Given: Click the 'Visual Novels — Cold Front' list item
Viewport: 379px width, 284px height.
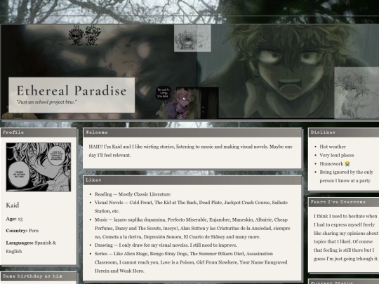Looking at the screenshot, I should click(191, 207).
